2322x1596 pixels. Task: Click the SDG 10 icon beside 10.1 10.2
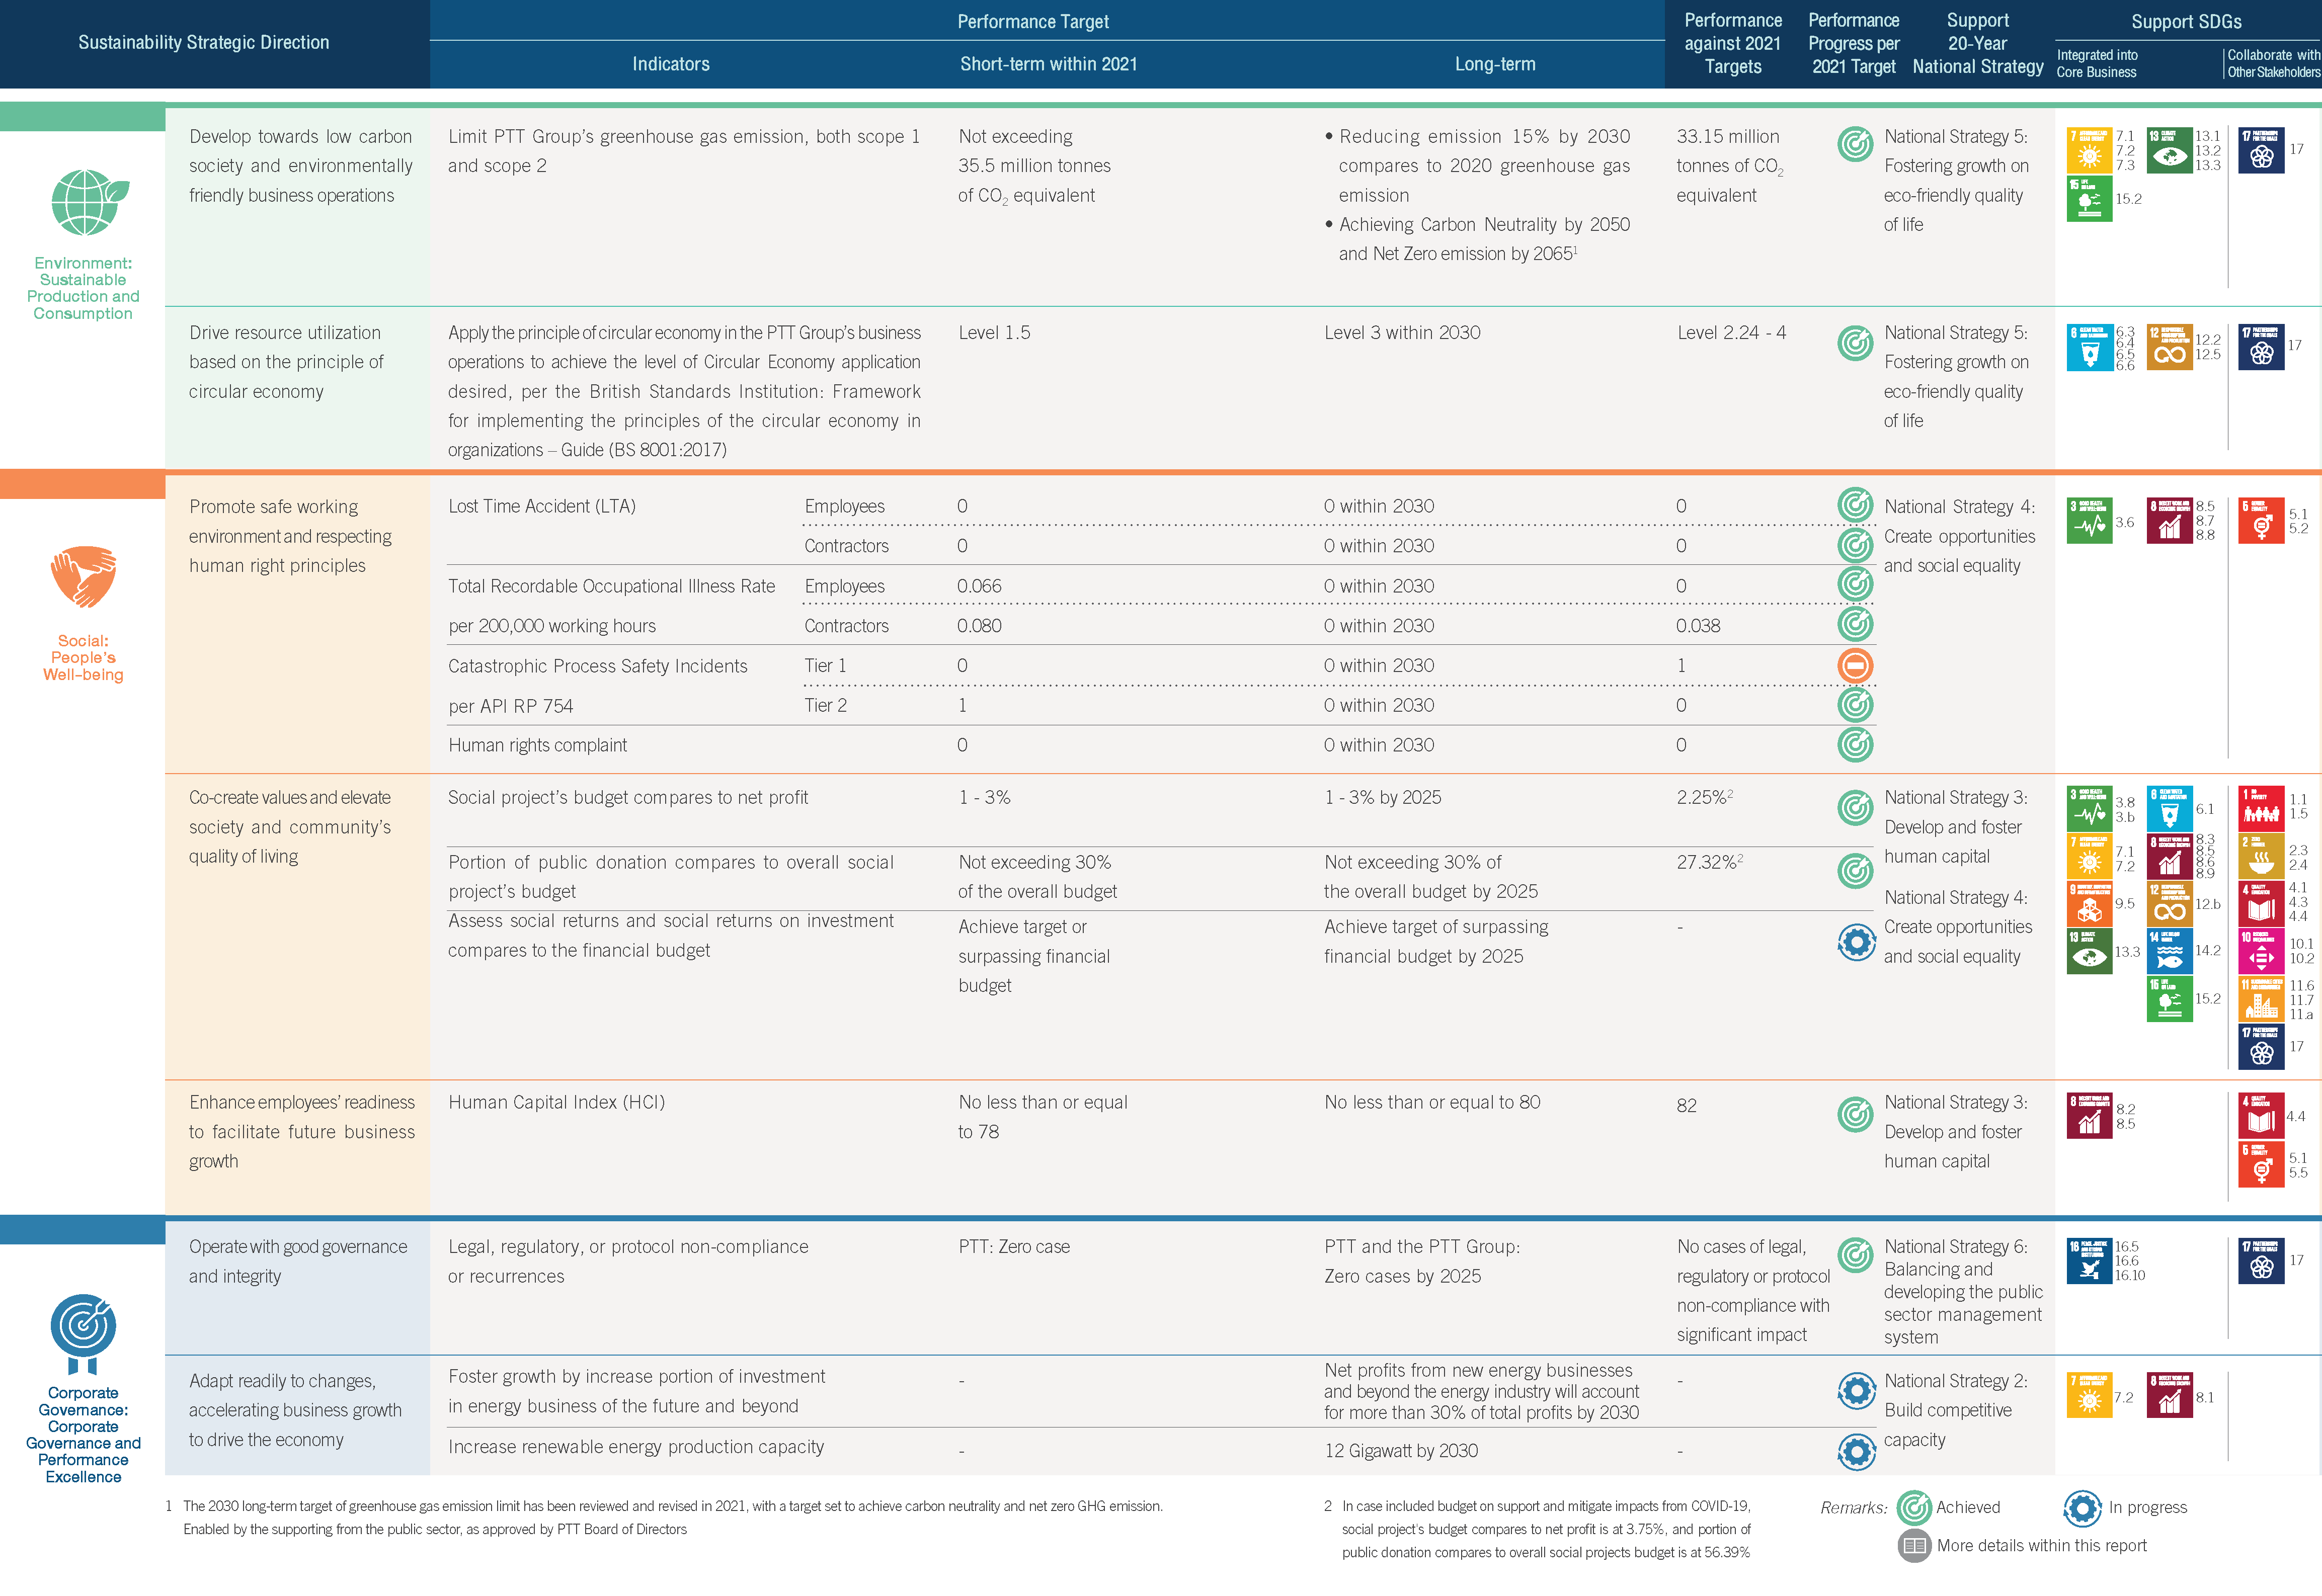(x=2261, y=951)
